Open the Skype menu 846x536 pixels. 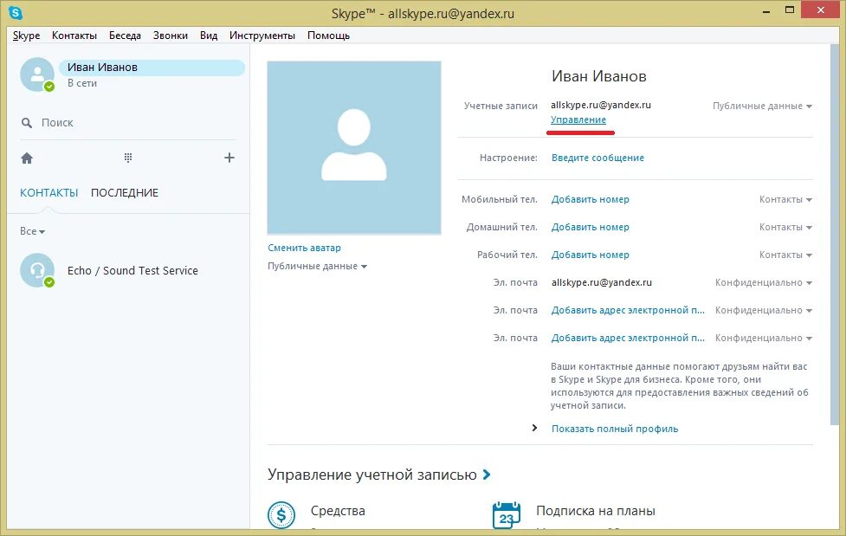click(27, 36)
